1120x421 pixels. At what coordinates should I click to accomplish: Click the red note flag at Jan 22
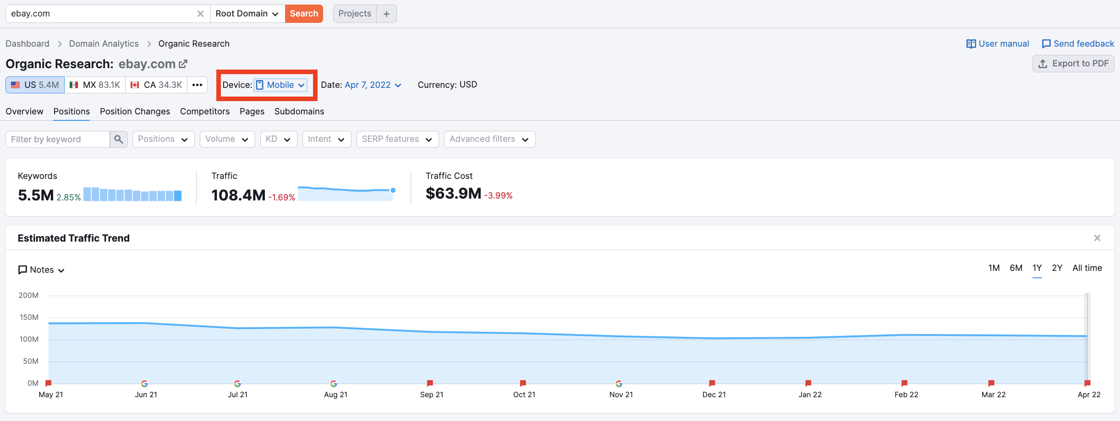(808, 383)
